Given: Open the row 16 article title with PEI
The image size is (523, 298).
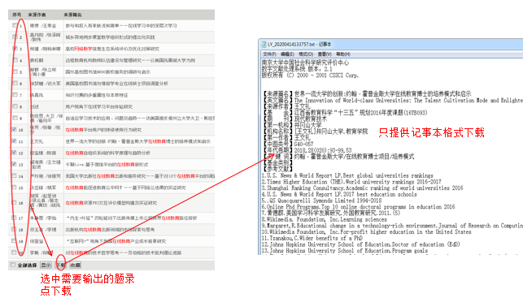Looking at the screenshot, I should coord(111,202).
